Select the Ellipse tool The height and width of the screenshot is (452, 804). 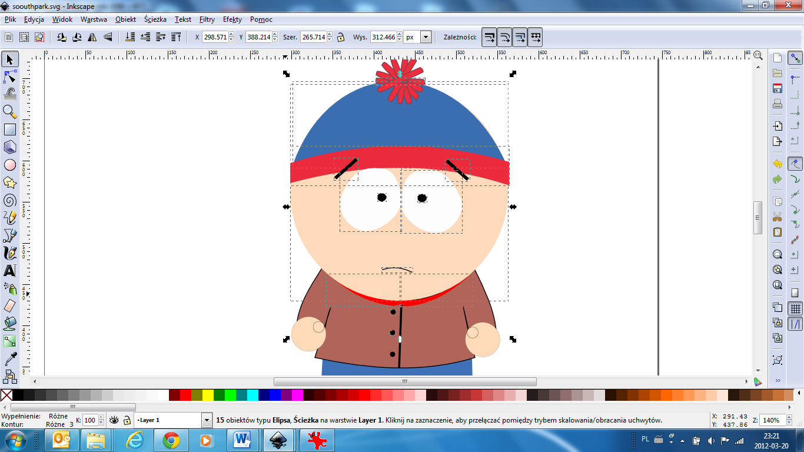coord(10,165)
